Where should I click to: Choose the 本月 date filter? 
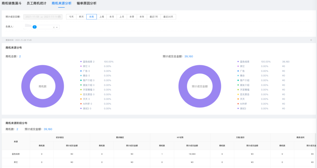coord(112,17)
